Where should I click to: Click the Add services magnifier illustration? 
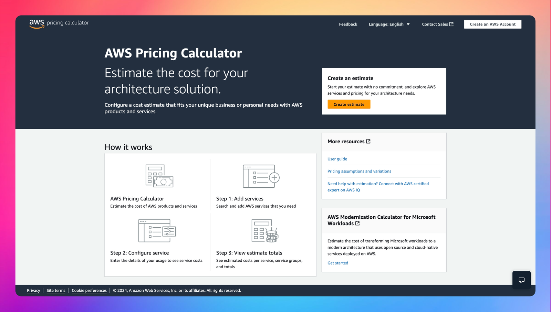[x=261, y=176]
